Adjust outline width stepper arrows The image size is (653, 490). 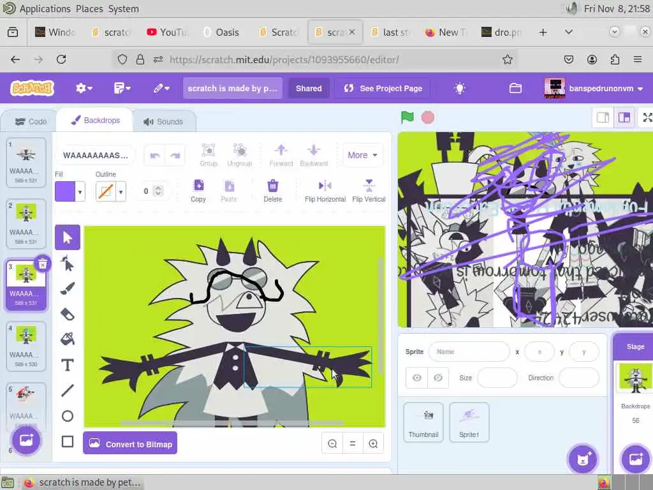(158, 191)
